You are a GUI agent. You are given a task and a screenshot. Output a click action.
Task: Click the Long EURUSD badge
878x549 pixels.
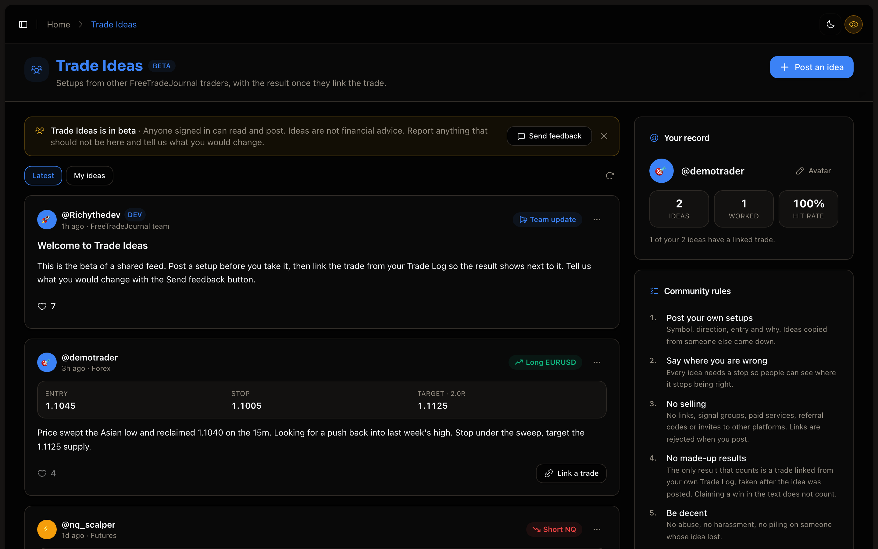[545, 362]
